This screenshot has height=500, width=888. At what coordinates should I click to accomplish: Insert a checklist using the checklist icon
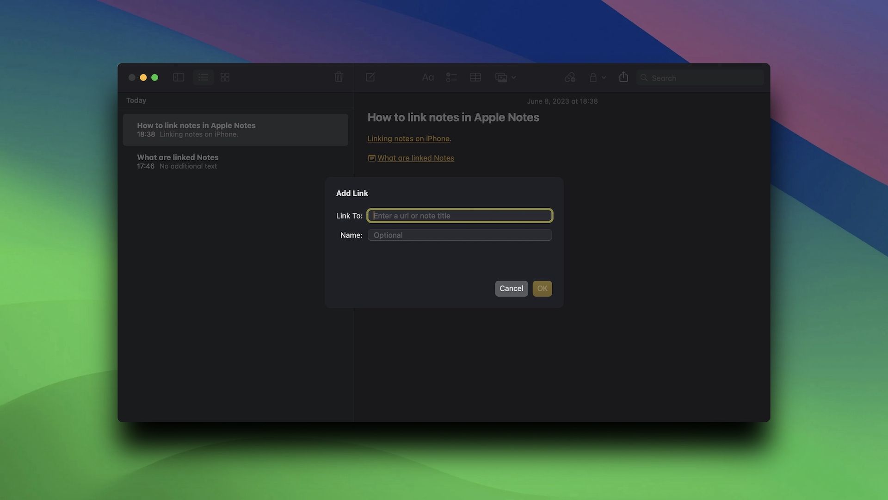click(451, 77)
